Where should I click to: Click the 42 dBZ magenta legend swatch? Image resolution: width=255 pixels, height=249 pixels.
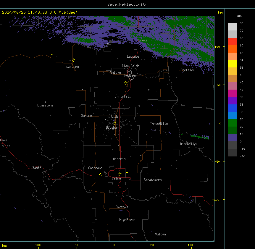pos(233,93)
